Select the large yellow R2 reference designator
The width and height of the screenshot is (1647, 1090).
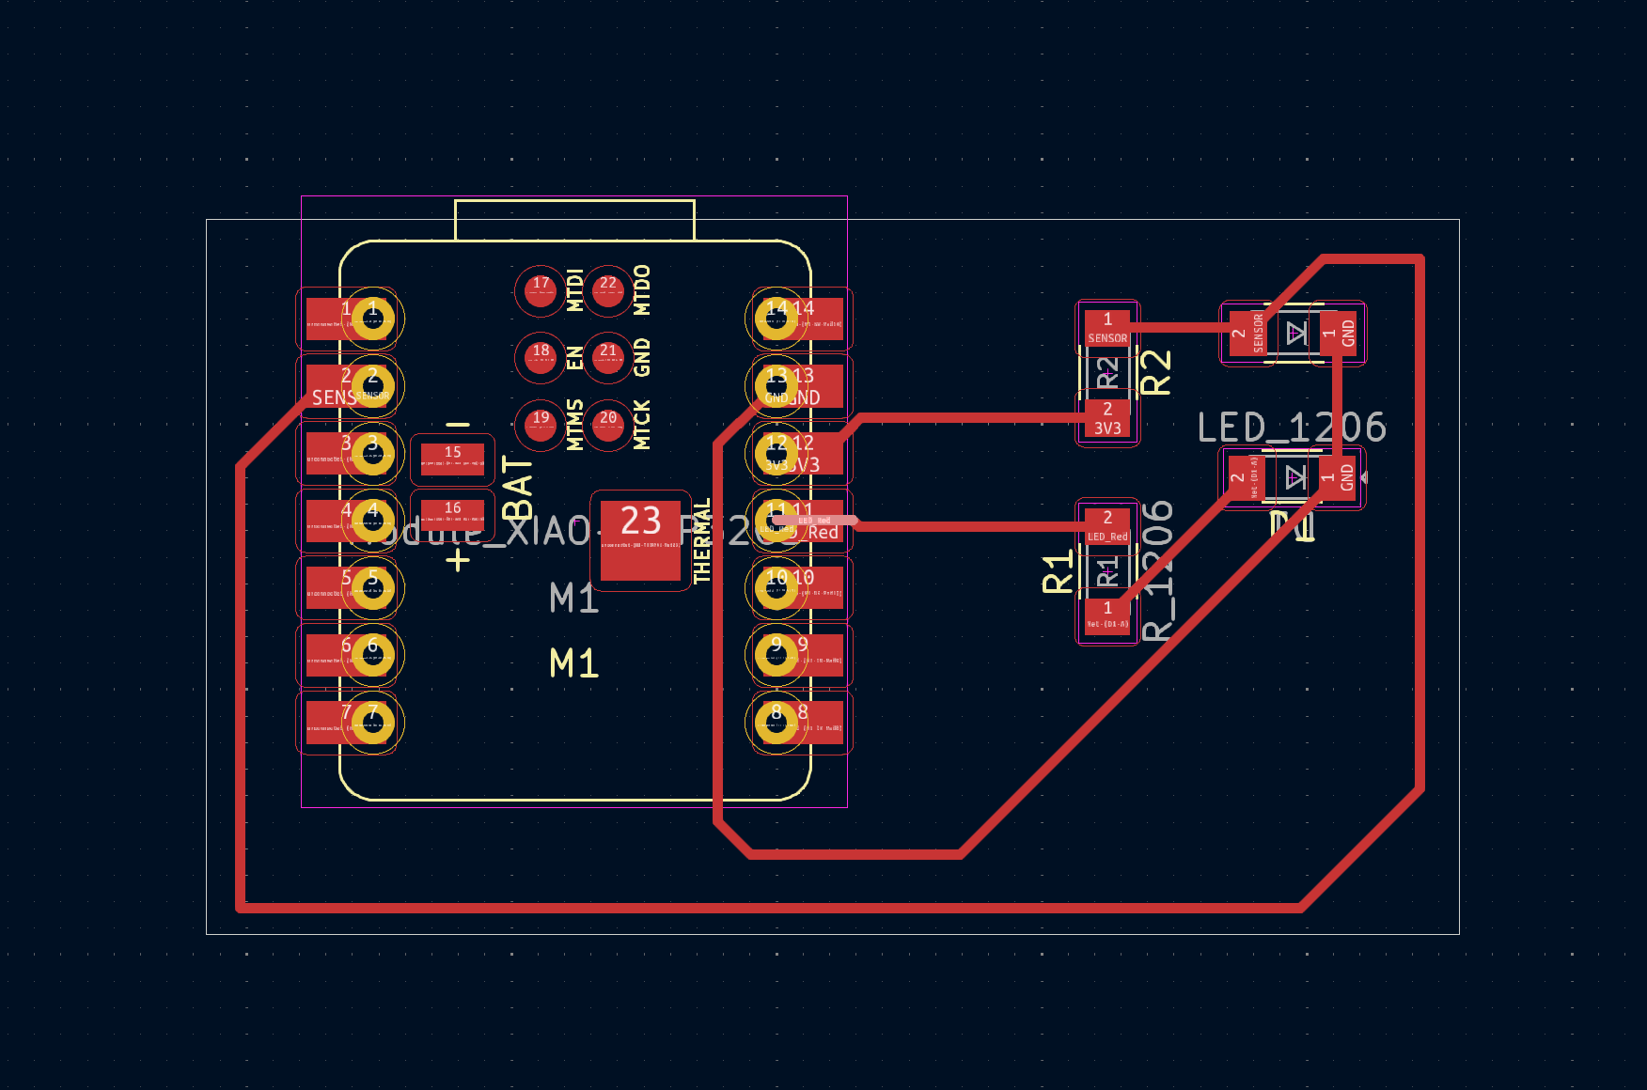coord(1156,372)
